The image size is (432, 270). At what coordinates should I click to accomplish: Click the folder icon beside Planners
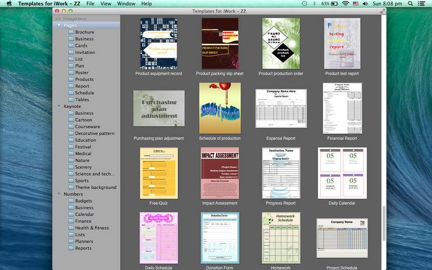(71, 241)
